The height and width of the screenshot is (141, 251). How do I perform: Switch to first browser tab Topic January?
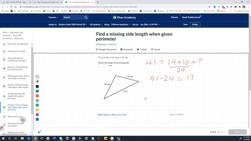[16, 2]
